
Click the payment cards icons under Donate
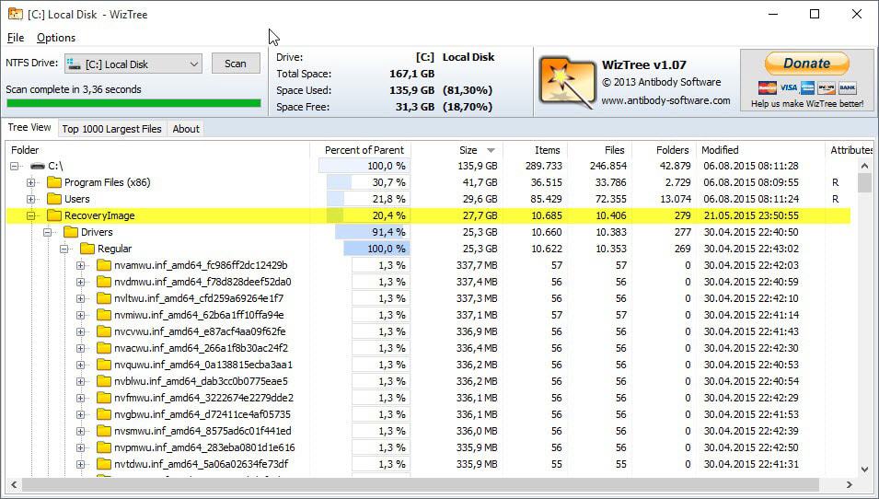[x=807, y=87]
